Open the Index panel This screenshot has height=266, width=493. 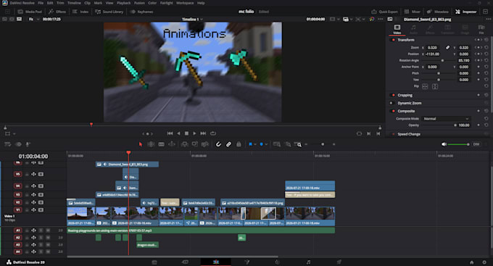(80, 12)
